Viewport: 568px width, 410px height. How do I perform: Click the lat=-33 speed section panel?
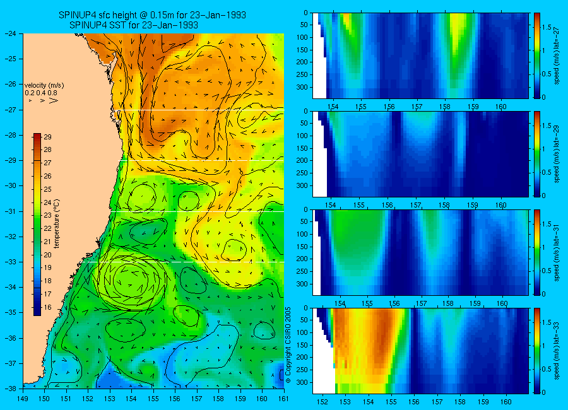pos(420,351)
